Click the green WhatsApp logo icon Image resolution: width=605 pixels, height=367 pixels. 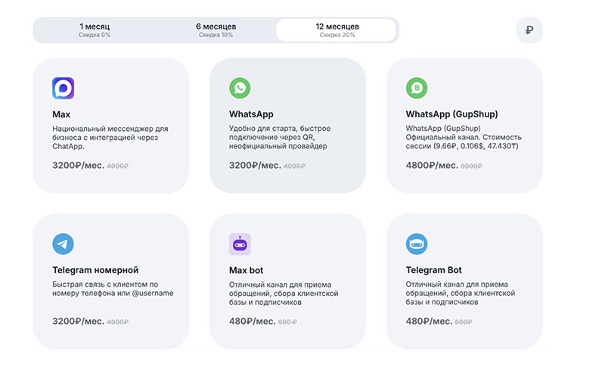tap(240, 89)
